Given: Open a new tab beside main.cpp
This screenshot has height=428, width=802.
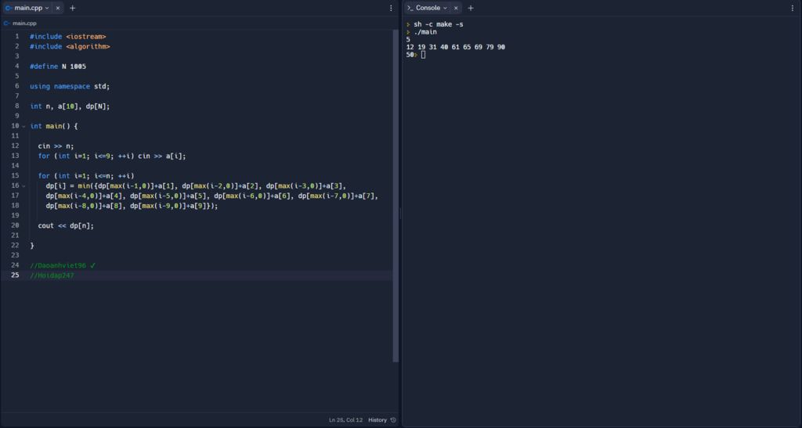Looking at the screenshot, I should pos(73,8).
